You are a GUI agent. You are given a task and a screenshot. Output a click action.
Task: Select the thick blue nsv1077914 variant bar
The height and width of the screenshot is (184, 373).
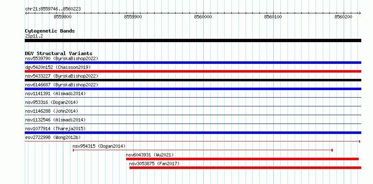coord(193,133)
